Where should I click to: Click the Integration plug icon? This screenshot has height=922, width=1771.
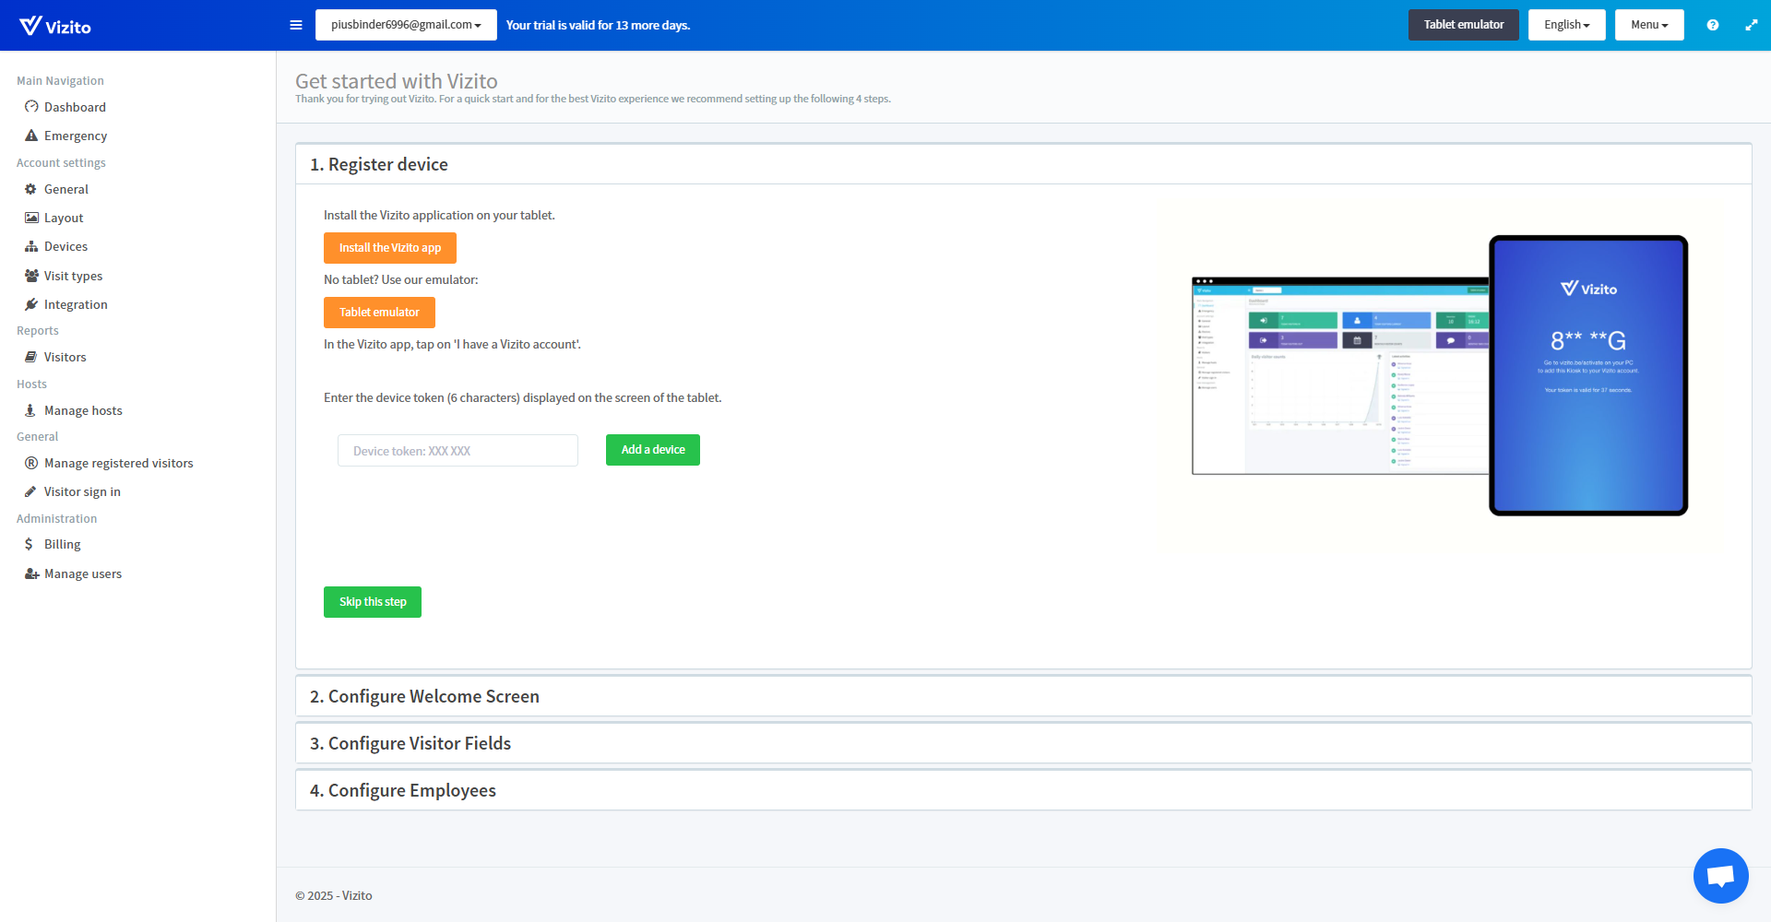pyautogui.click(x=31, y=304)
